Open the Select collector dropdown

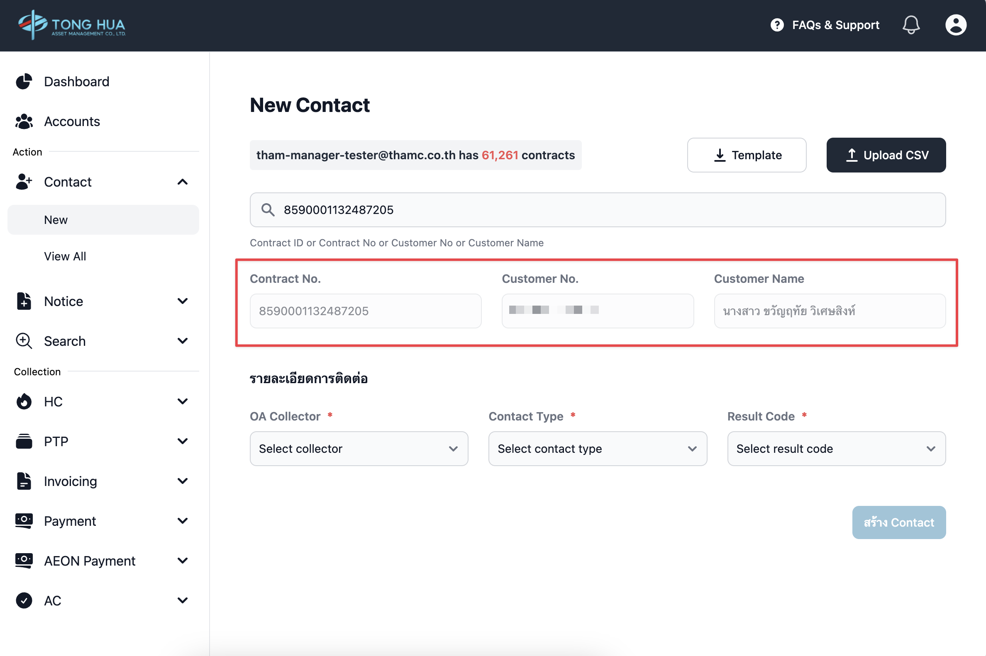pyautogui.click(x=359, y=449)
